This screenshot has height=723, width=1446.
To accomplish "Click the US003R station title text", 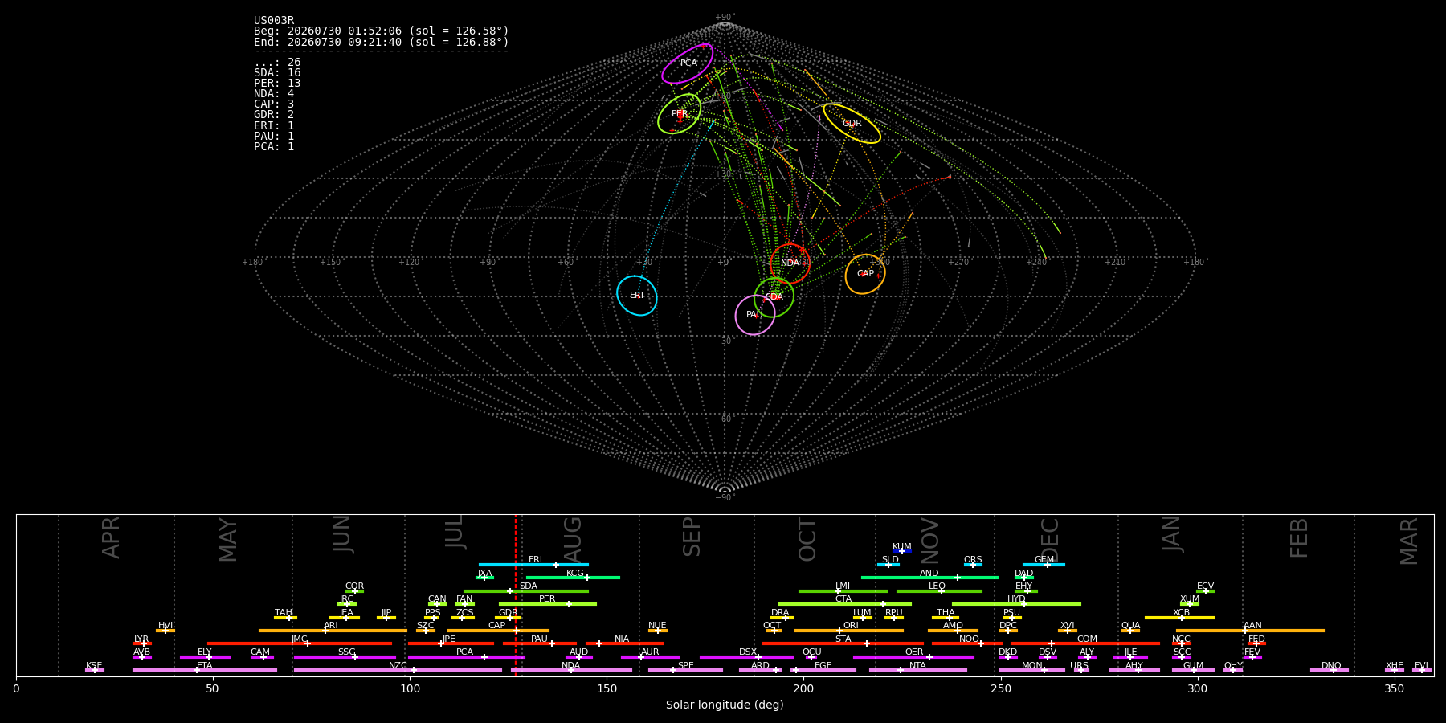I will [274, 21].
